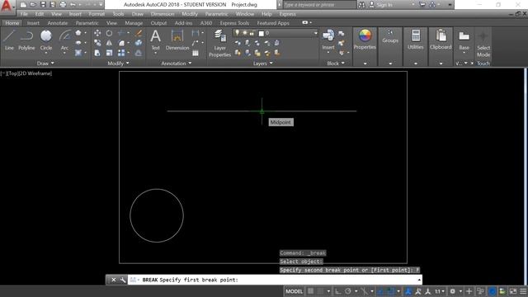Select the Line draw tool
528x297 pixels.
click(x=9, y=40)
